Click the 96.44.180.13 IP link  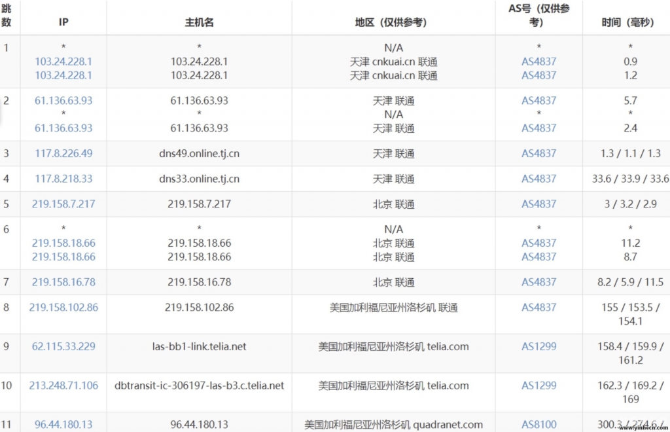pos(63,424)
